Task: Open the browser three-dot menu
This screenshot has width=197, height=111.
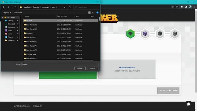Action: [x=194, y=7]
